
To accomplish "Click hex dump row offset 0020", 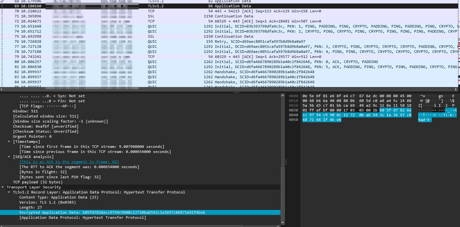I will (294, 106).
